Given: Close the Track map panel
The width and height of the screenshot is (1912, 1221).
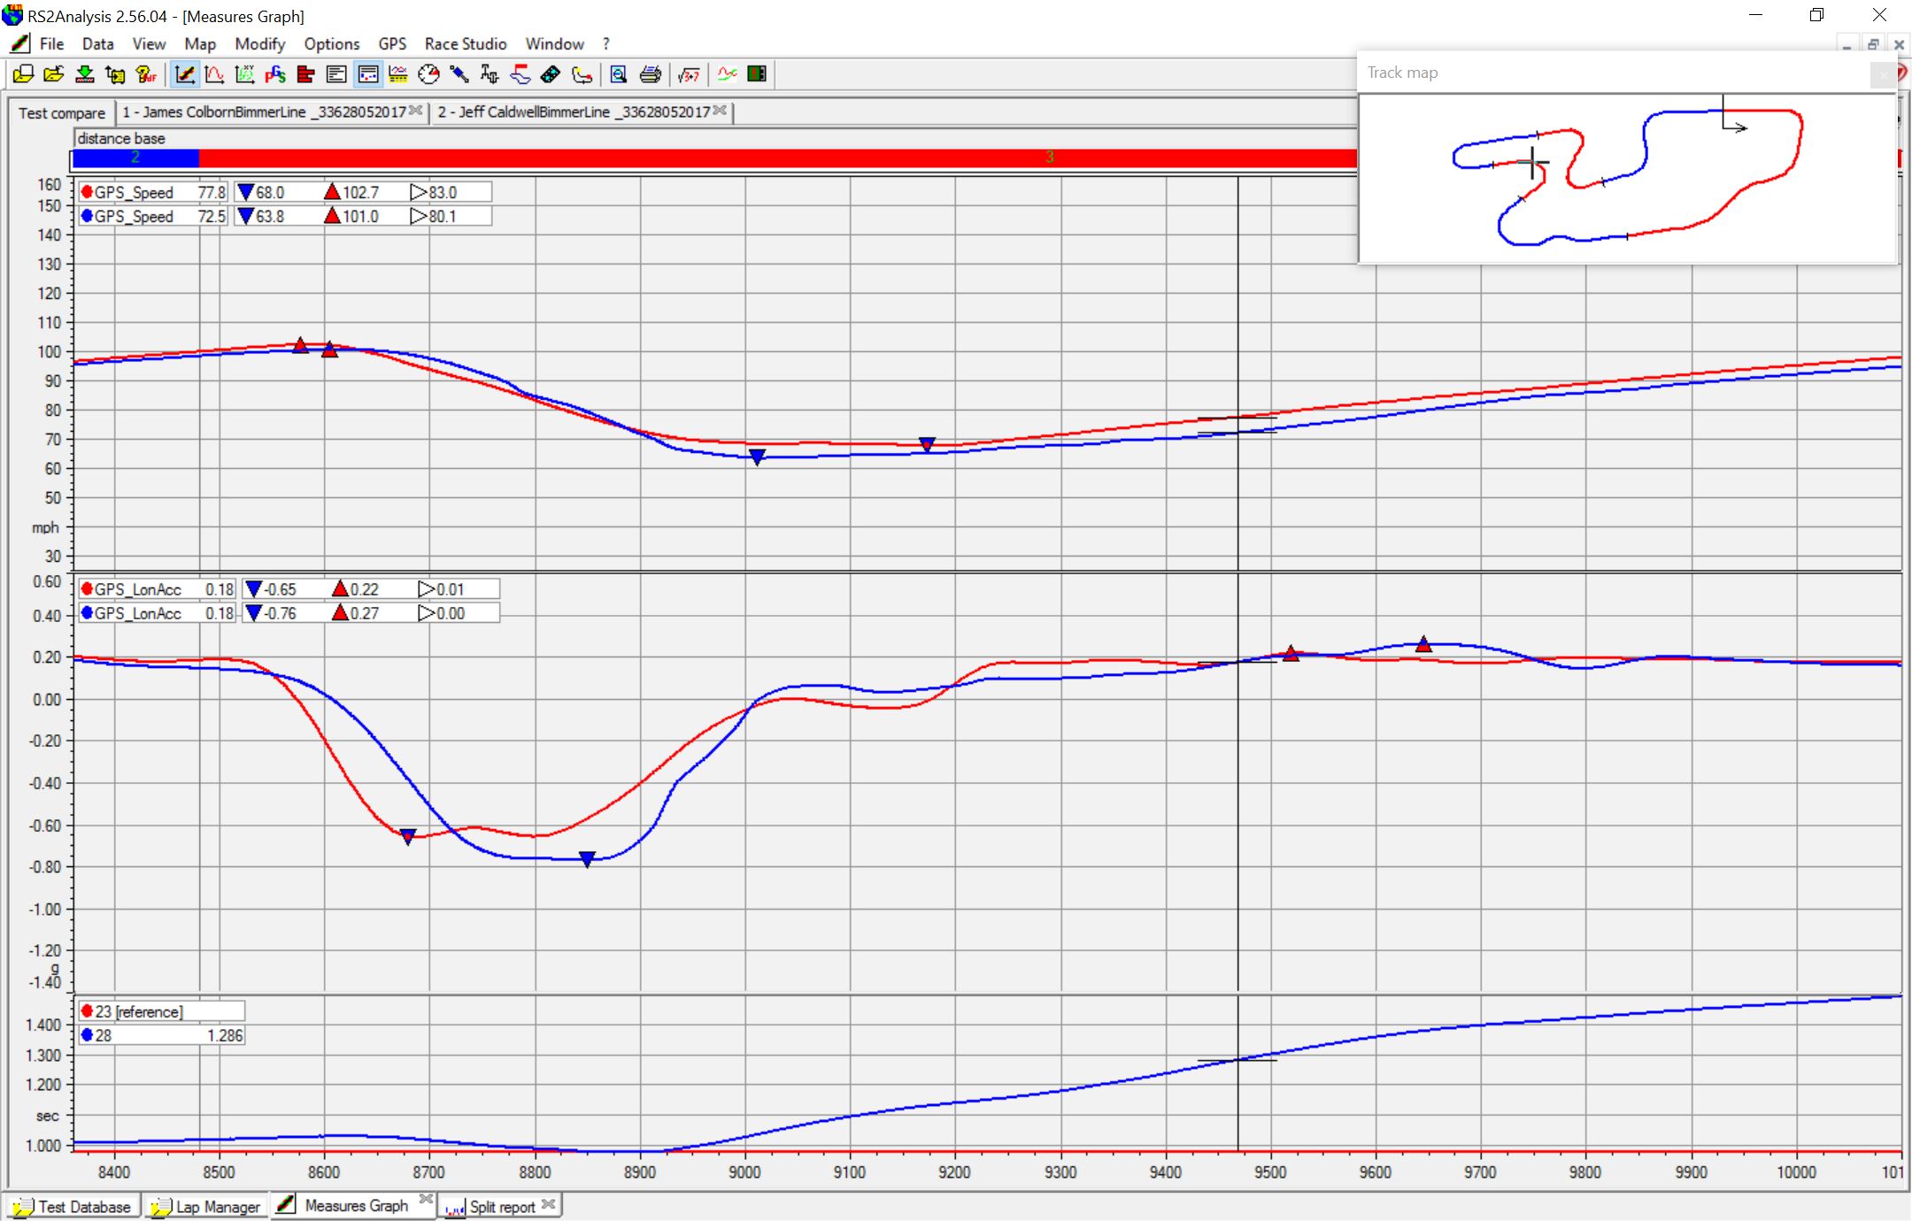Looking at the screenshot, I should pos(1883,75).
